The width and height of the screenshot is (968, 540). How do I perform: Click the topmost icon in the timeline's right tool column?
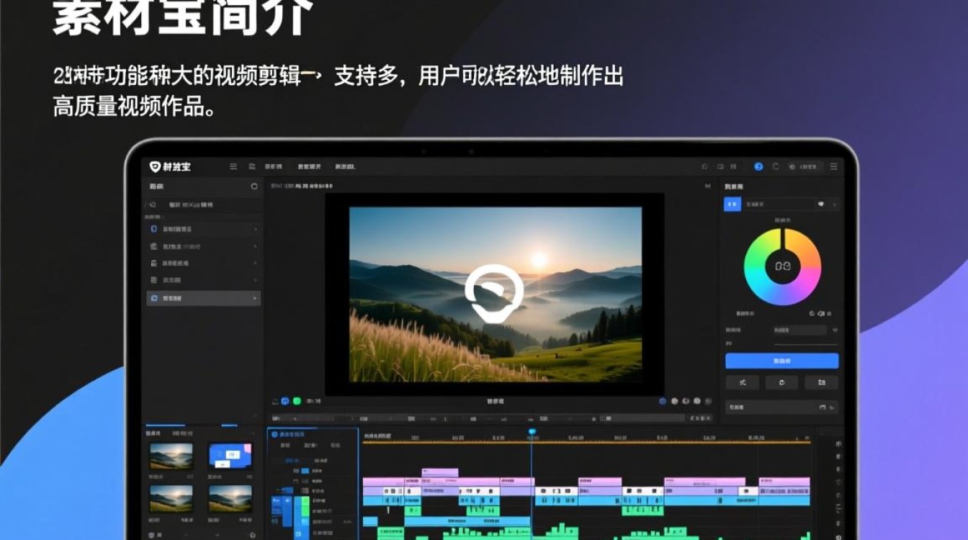(x=838, y=444)
